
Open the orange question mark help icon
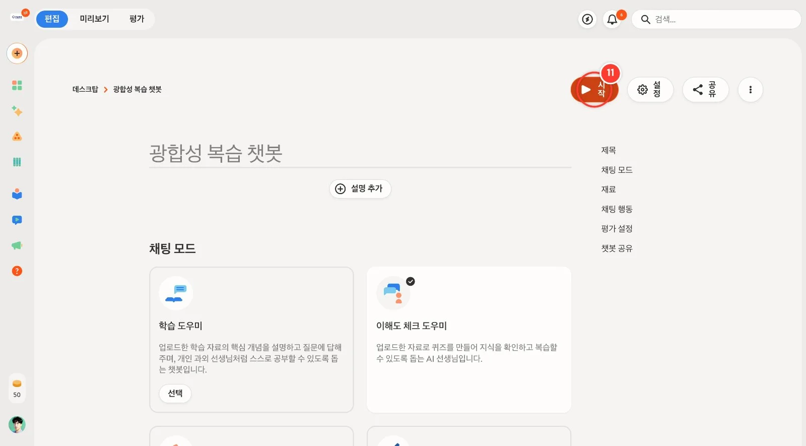point(17,271)
